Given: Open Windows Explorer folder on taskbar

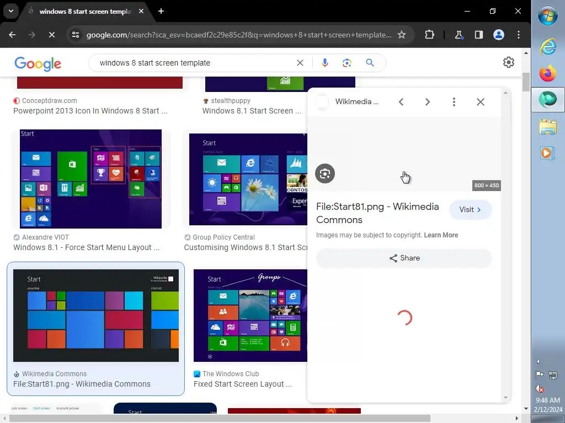Looking at the screenshot, I should [548, 127].
